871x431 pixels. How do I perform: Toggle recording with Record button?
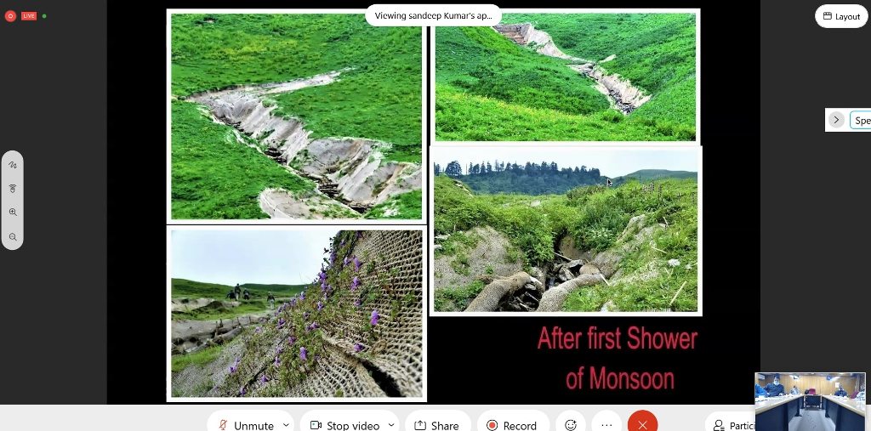point(513,425)
